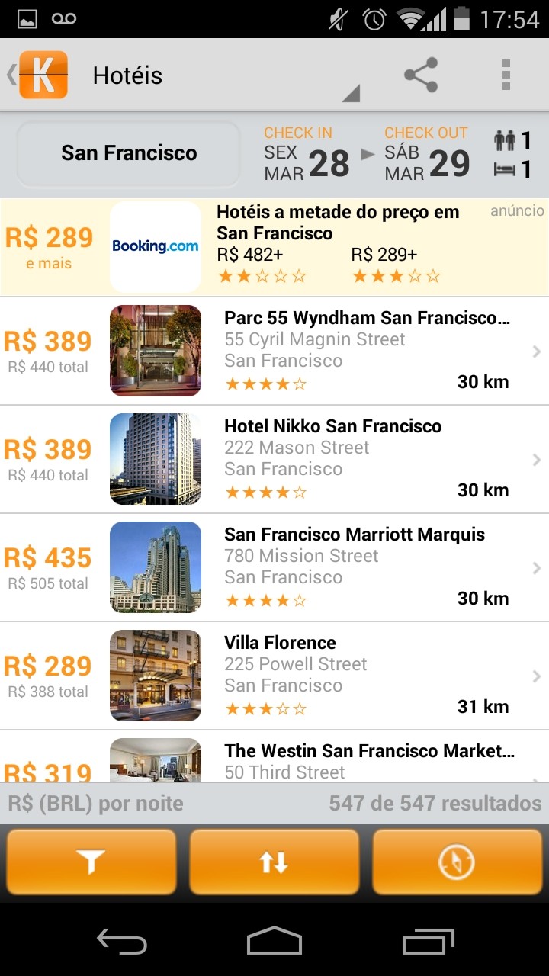Image resolution: width=549 pixels, height=976 pixels.
Task: Open the Hotel Nikko San Francisco listing
Action: click(332, 426)
